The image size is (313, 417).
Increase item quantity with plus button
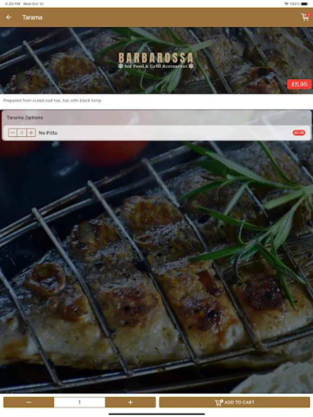[130, 402]
